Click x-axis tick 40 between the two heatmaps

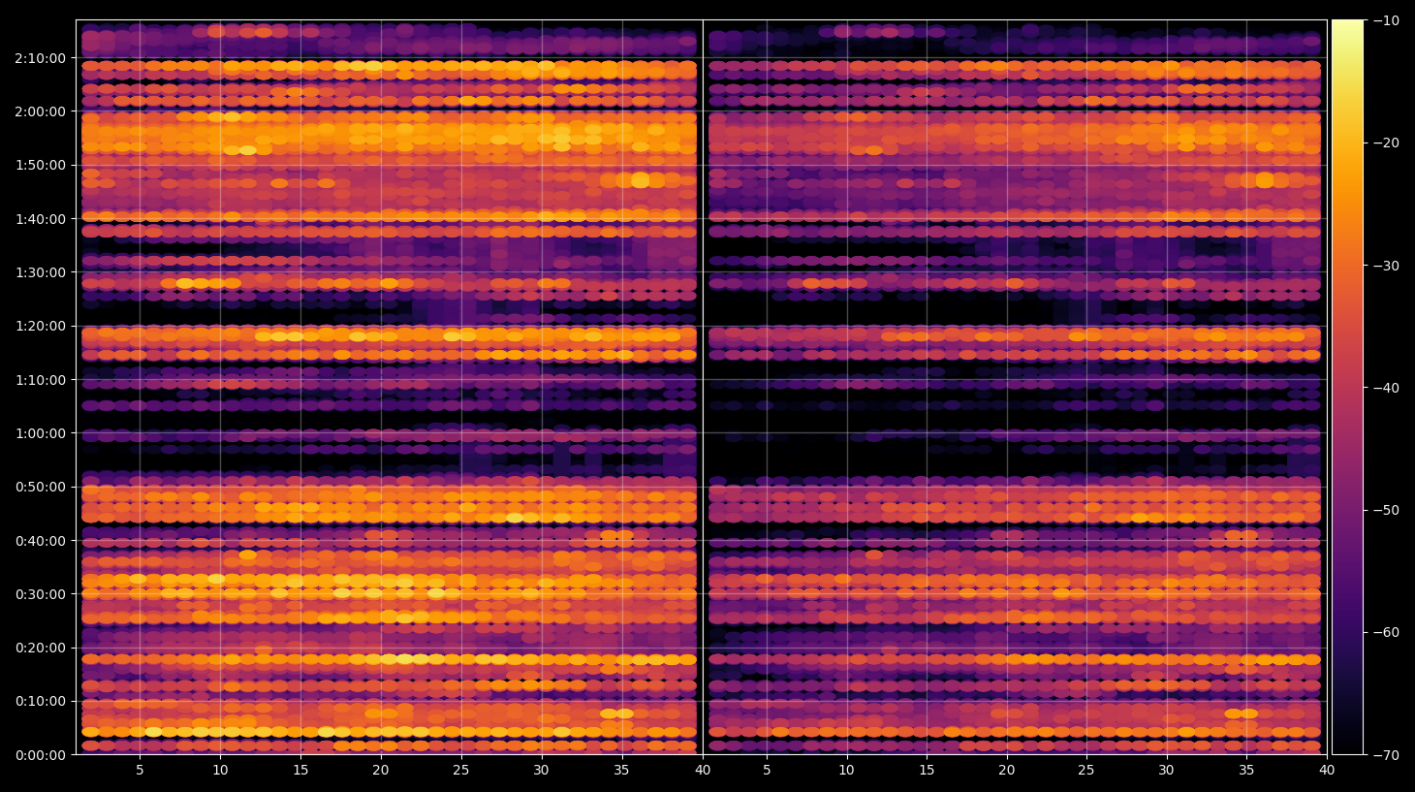click(703, 771)
